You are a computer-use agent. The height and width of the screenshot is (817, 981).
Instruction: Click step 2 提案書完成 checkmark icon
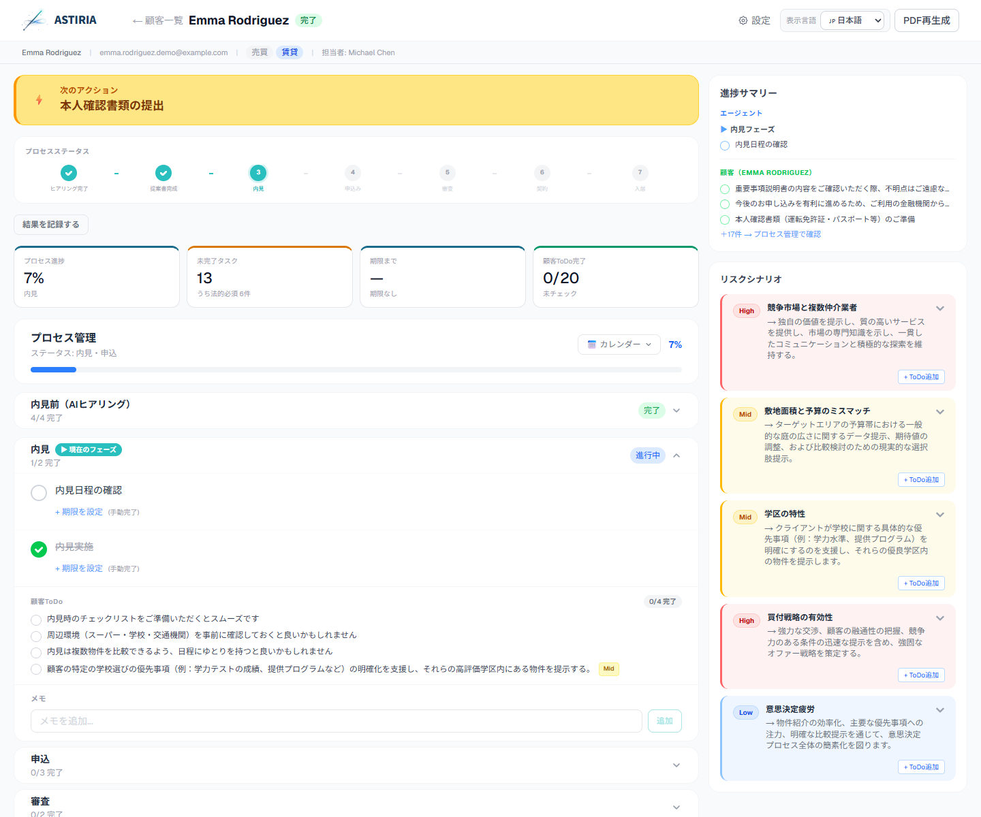point(163,173)
